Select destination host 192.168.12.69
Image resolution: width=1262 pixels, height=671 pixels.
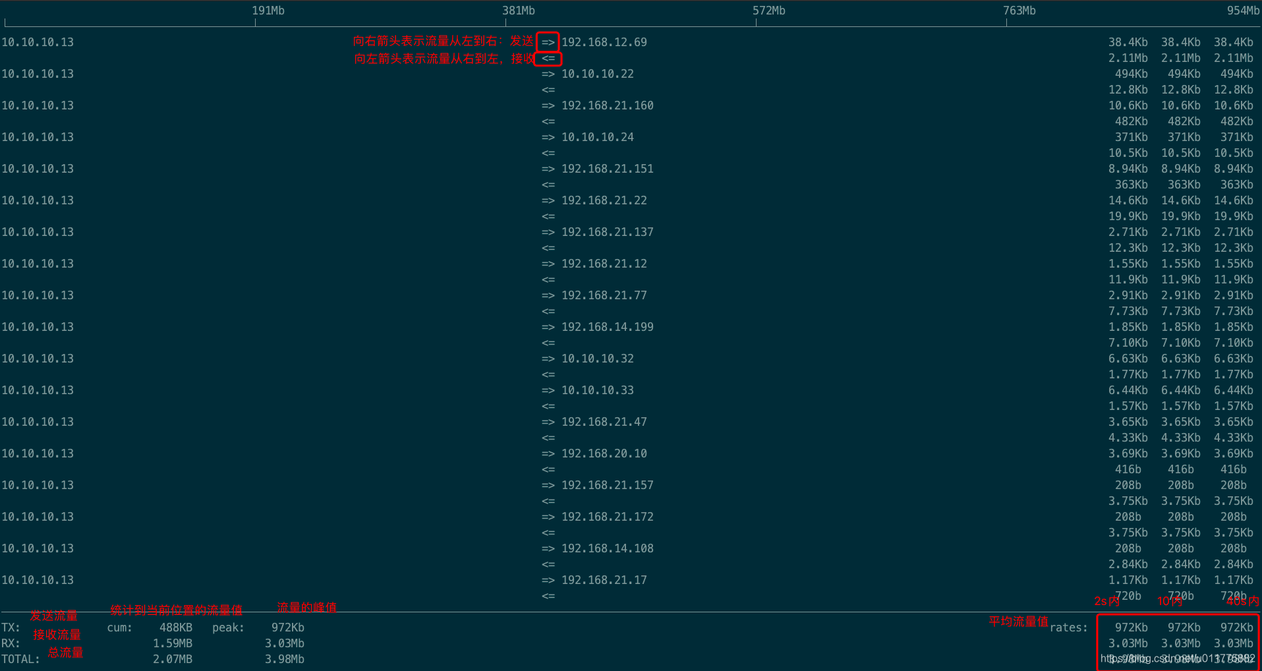point(604,42)
